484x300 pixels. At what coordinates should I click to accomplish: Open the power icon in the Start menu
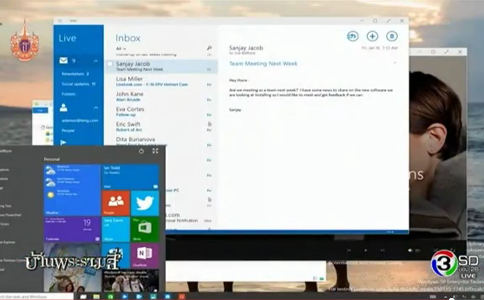click(x=141, y=150)
